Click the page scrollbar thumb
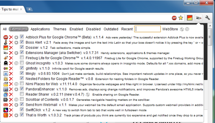The height and width of the screenshot is (123, 215). [210, 37]
